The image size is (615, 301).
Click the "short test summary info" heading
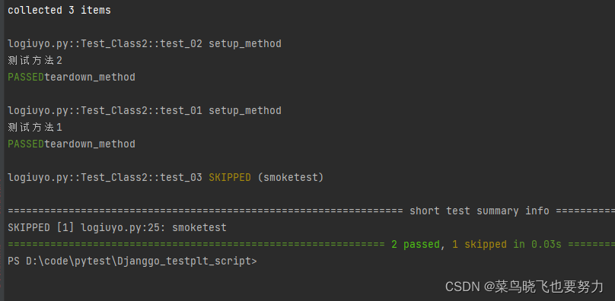pyautogui.click(x=480, y=211)
